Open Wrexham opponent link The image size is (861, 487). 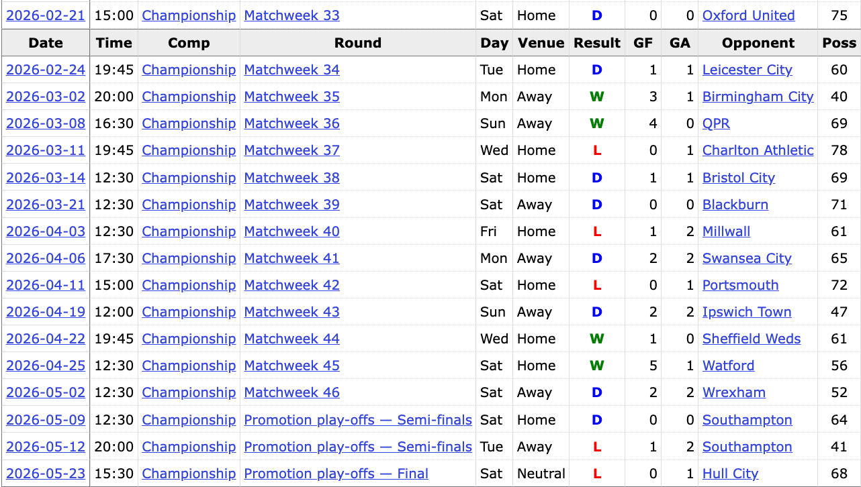pos(733,392)
